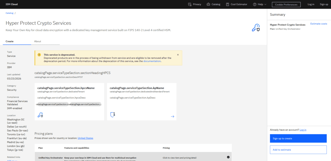Viewport: 331px width, 161px height.
Task: Click the Help question mark icon
Action: pos(255,4)
